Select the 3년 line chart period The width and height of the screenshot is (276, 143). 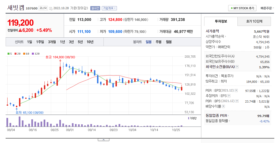click(71, 42)
